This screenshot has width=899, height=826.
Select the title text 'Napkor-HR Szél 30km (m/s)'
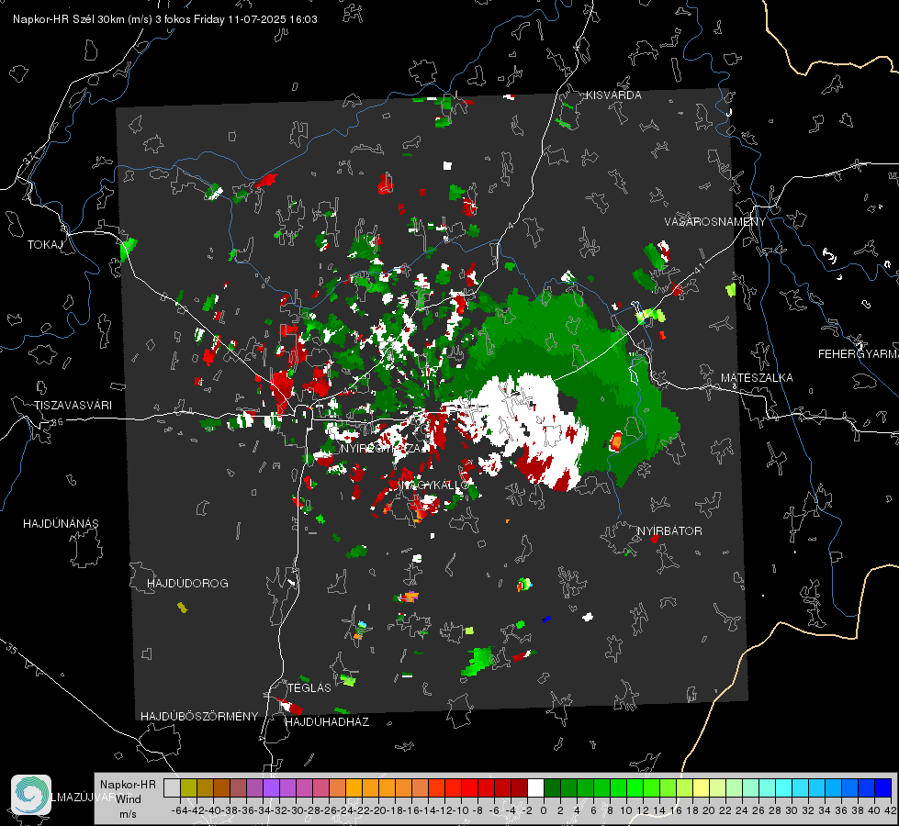pyautogui.click(x=83, y=19)
